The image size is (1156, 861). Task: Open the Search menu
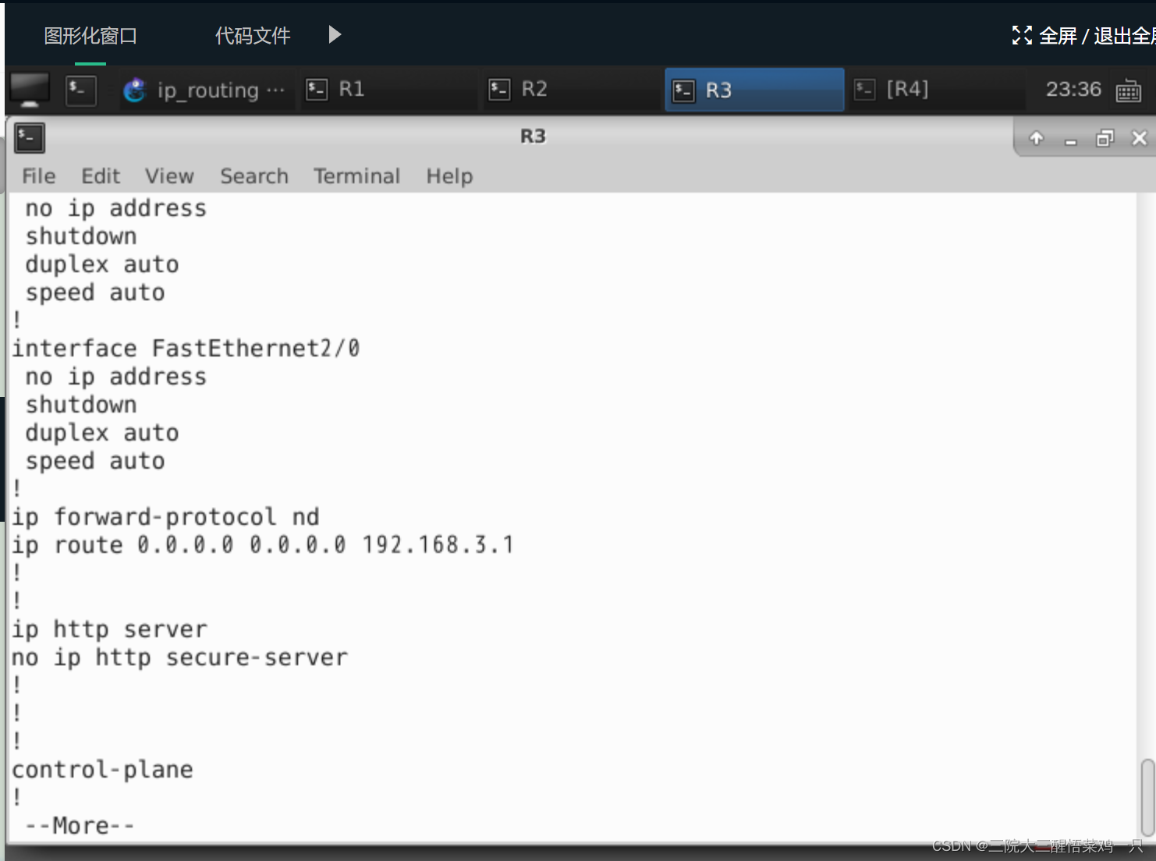[254, 176]
